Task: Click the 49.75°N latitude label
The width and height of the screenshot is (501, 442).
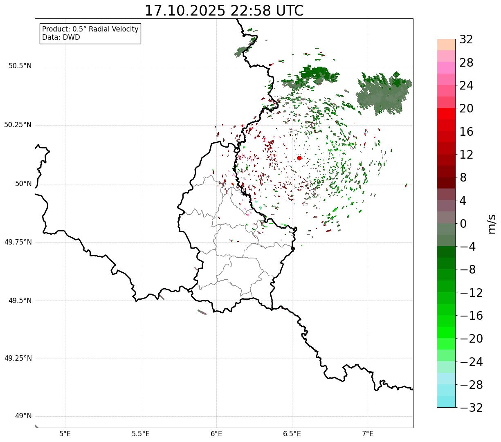Action: click(x=18, y=242)
